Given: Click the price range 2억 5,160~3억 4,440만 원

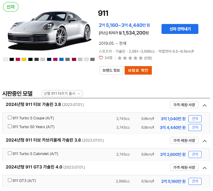Looking at the screenshot, I should coord(124,25).
